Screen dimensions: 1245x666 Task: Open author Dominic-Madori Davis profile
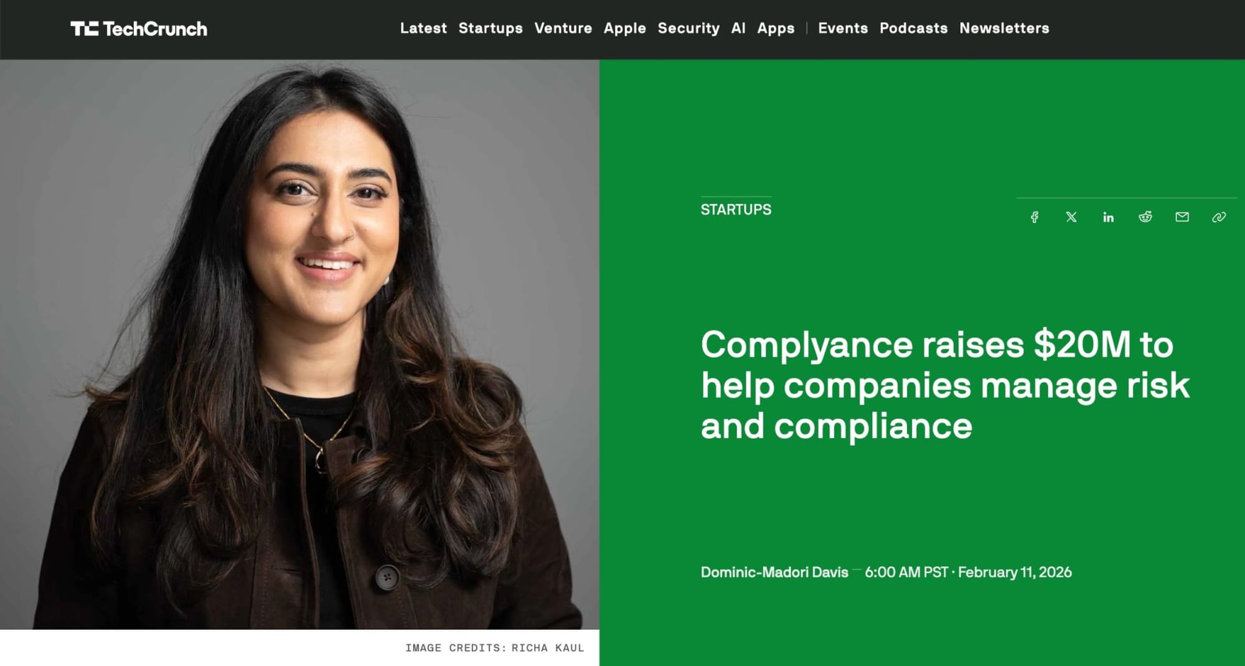774,572
